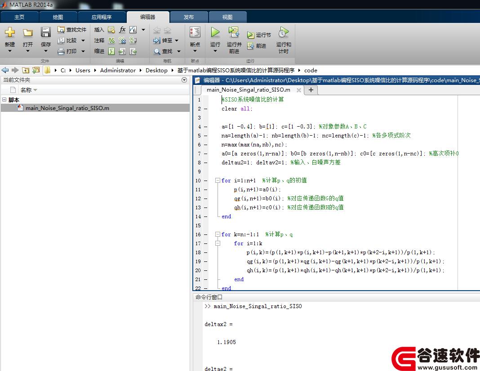The height and width of the screenshot is (371, 480).
Task: Open the New (新建) dropdown arrow
Action: pos(9,51)
